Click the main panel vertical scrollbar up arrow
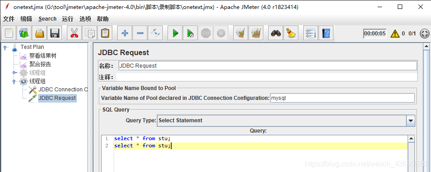 [x=427, y=46]
